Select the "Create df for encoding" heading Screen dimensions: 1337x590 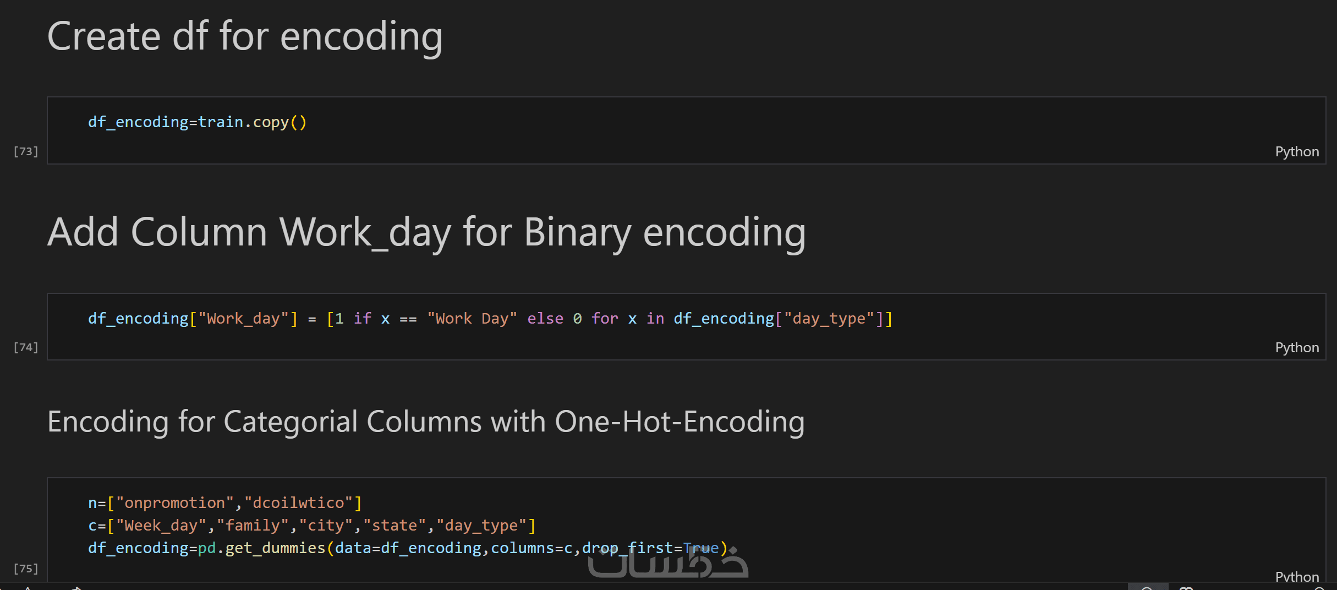point(245,36)
